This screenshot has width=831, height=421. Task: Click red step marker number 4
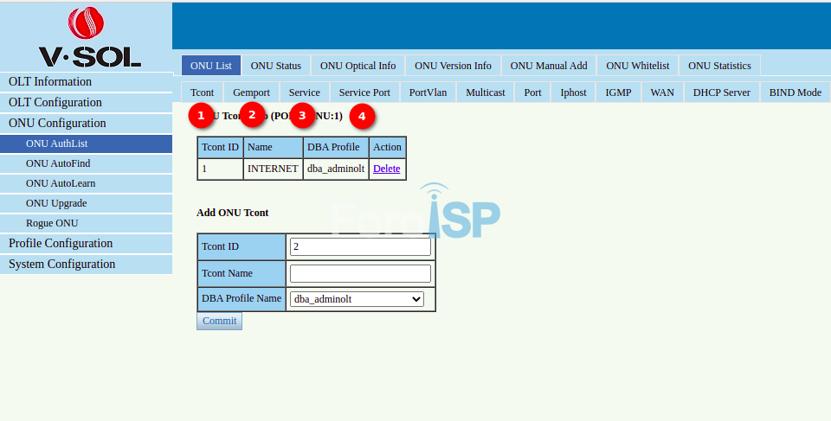[x=362, y=116]
